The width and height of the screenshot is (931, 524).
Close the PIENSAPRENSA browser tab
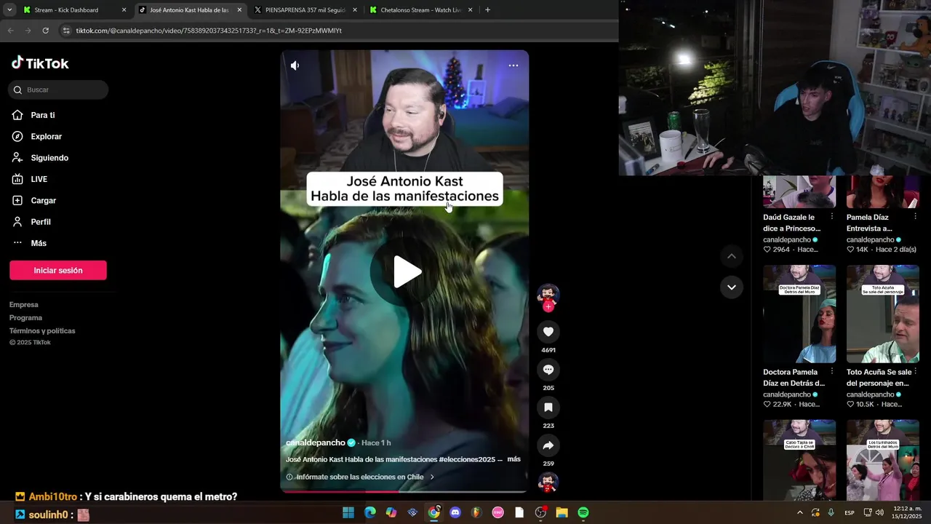coord(355,10)
